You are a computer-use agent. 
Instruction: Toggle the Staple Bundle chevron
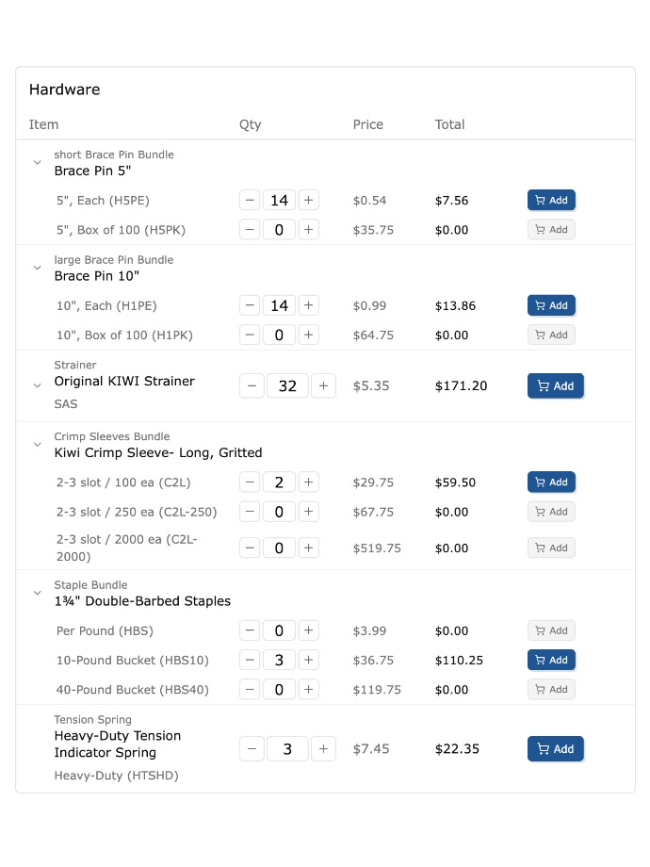(38, 593)
